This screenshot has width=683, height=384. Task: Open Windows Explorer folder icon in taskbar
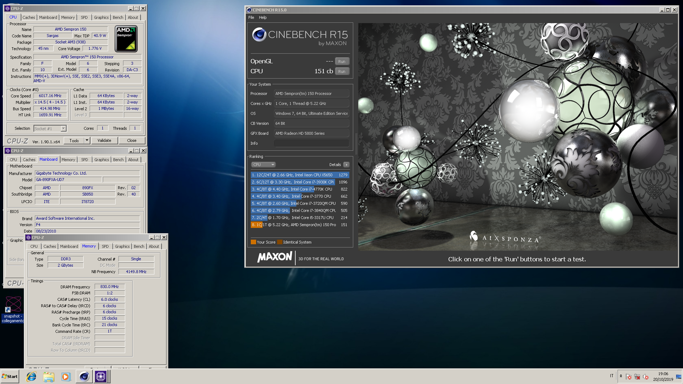49,377
